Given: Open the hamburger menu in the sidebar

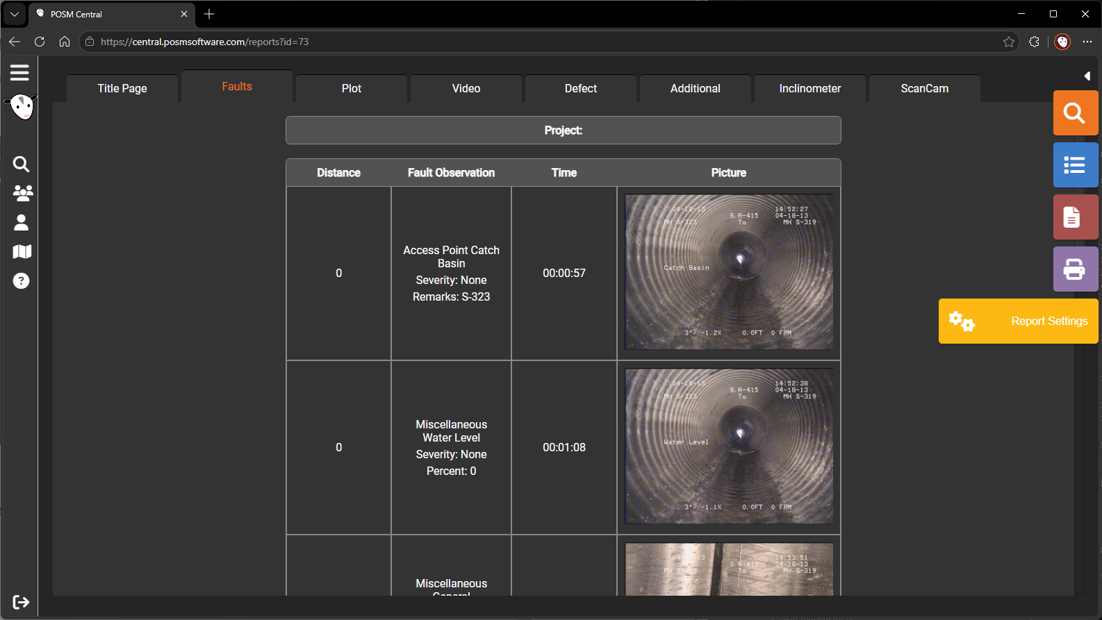Looking at the screenshot, I should (19, 72).
